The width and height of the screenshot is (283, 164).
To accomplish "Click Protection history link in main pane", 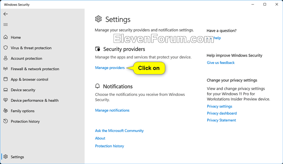I will 109,146.
